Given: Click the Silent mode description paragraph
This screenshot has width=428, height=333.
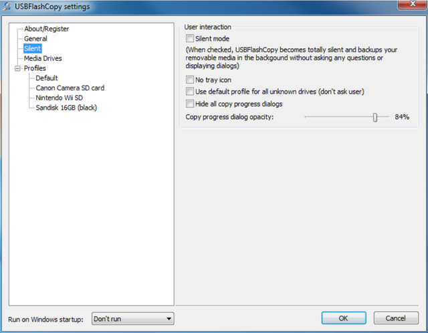Looking at the screenshot, I should click(x=292, y=58).
